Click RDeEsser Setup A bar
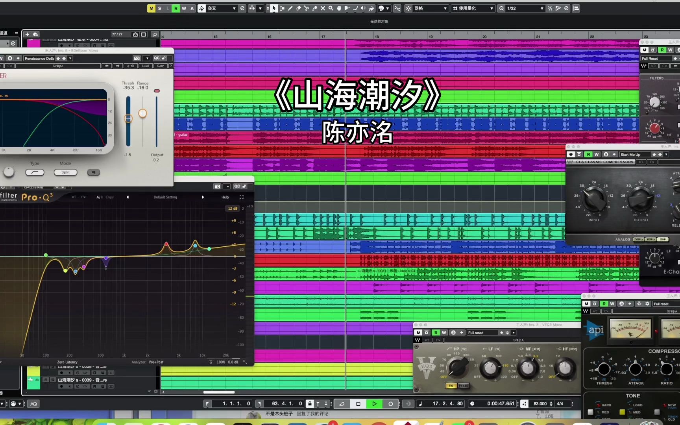The height and width of the screenshot is (425, 680). [x=58, y=66]
